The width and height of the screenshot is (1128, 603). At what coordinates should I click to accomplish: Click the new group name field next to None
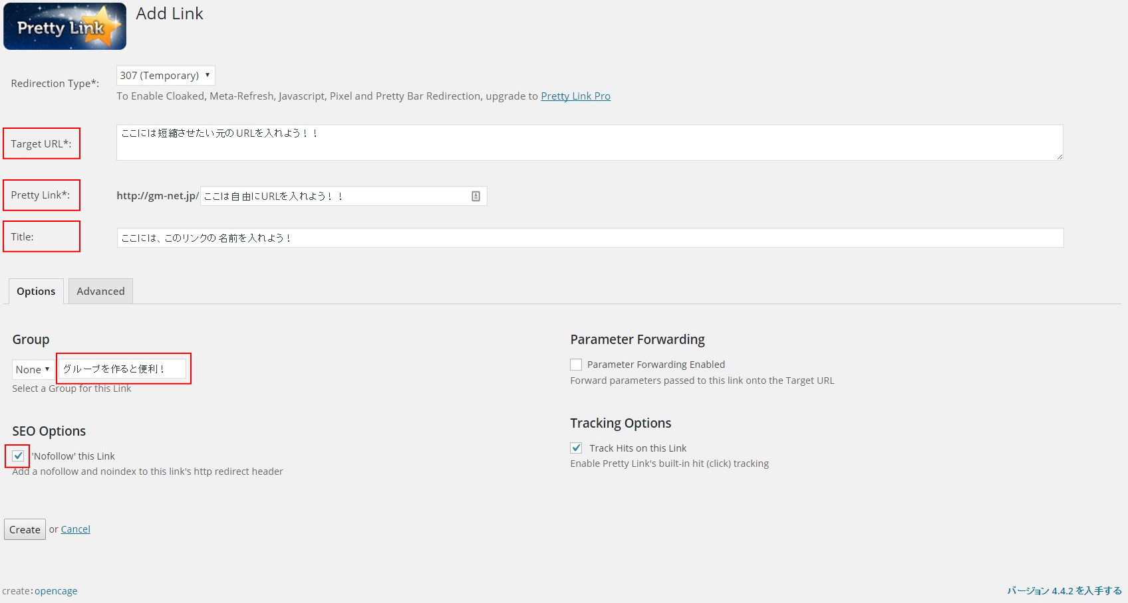124,369
